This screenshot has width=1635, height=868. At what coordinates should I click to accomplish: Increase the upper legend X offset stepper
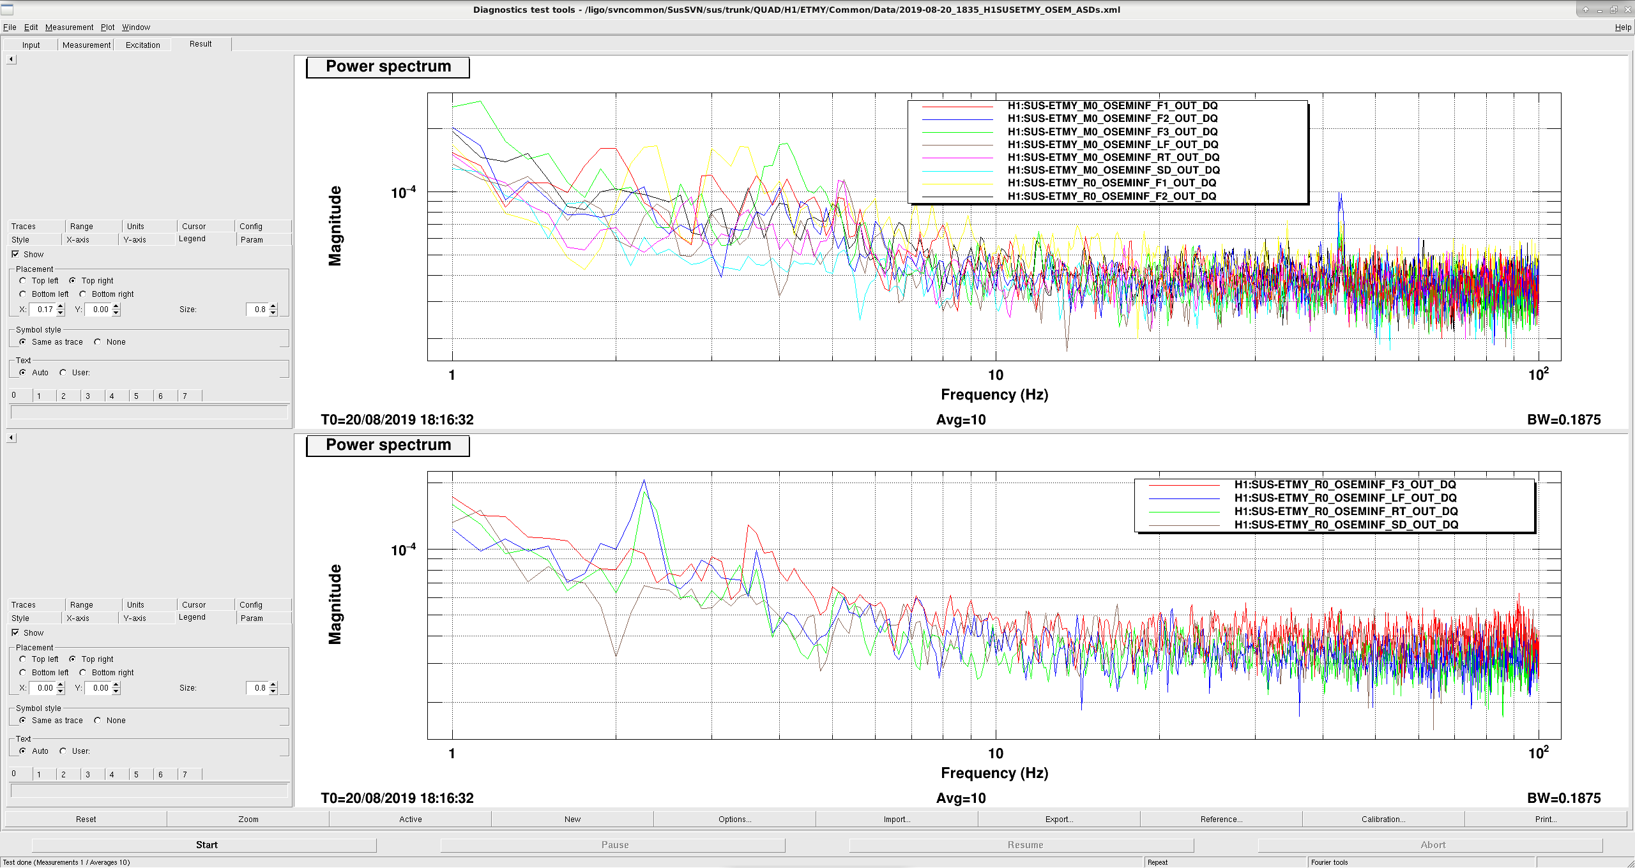[x=61, y=306]
